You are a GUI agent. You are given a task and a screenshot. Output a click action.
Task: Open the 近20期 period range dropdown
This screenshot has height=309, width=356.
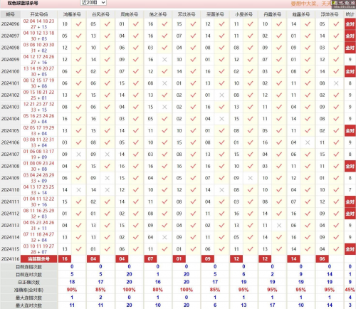click(93, 3)
